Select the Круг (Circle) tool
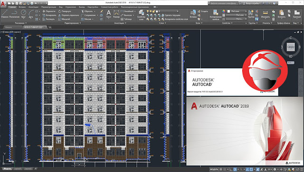This screenshot has height=172, width=304. point(23,14)
